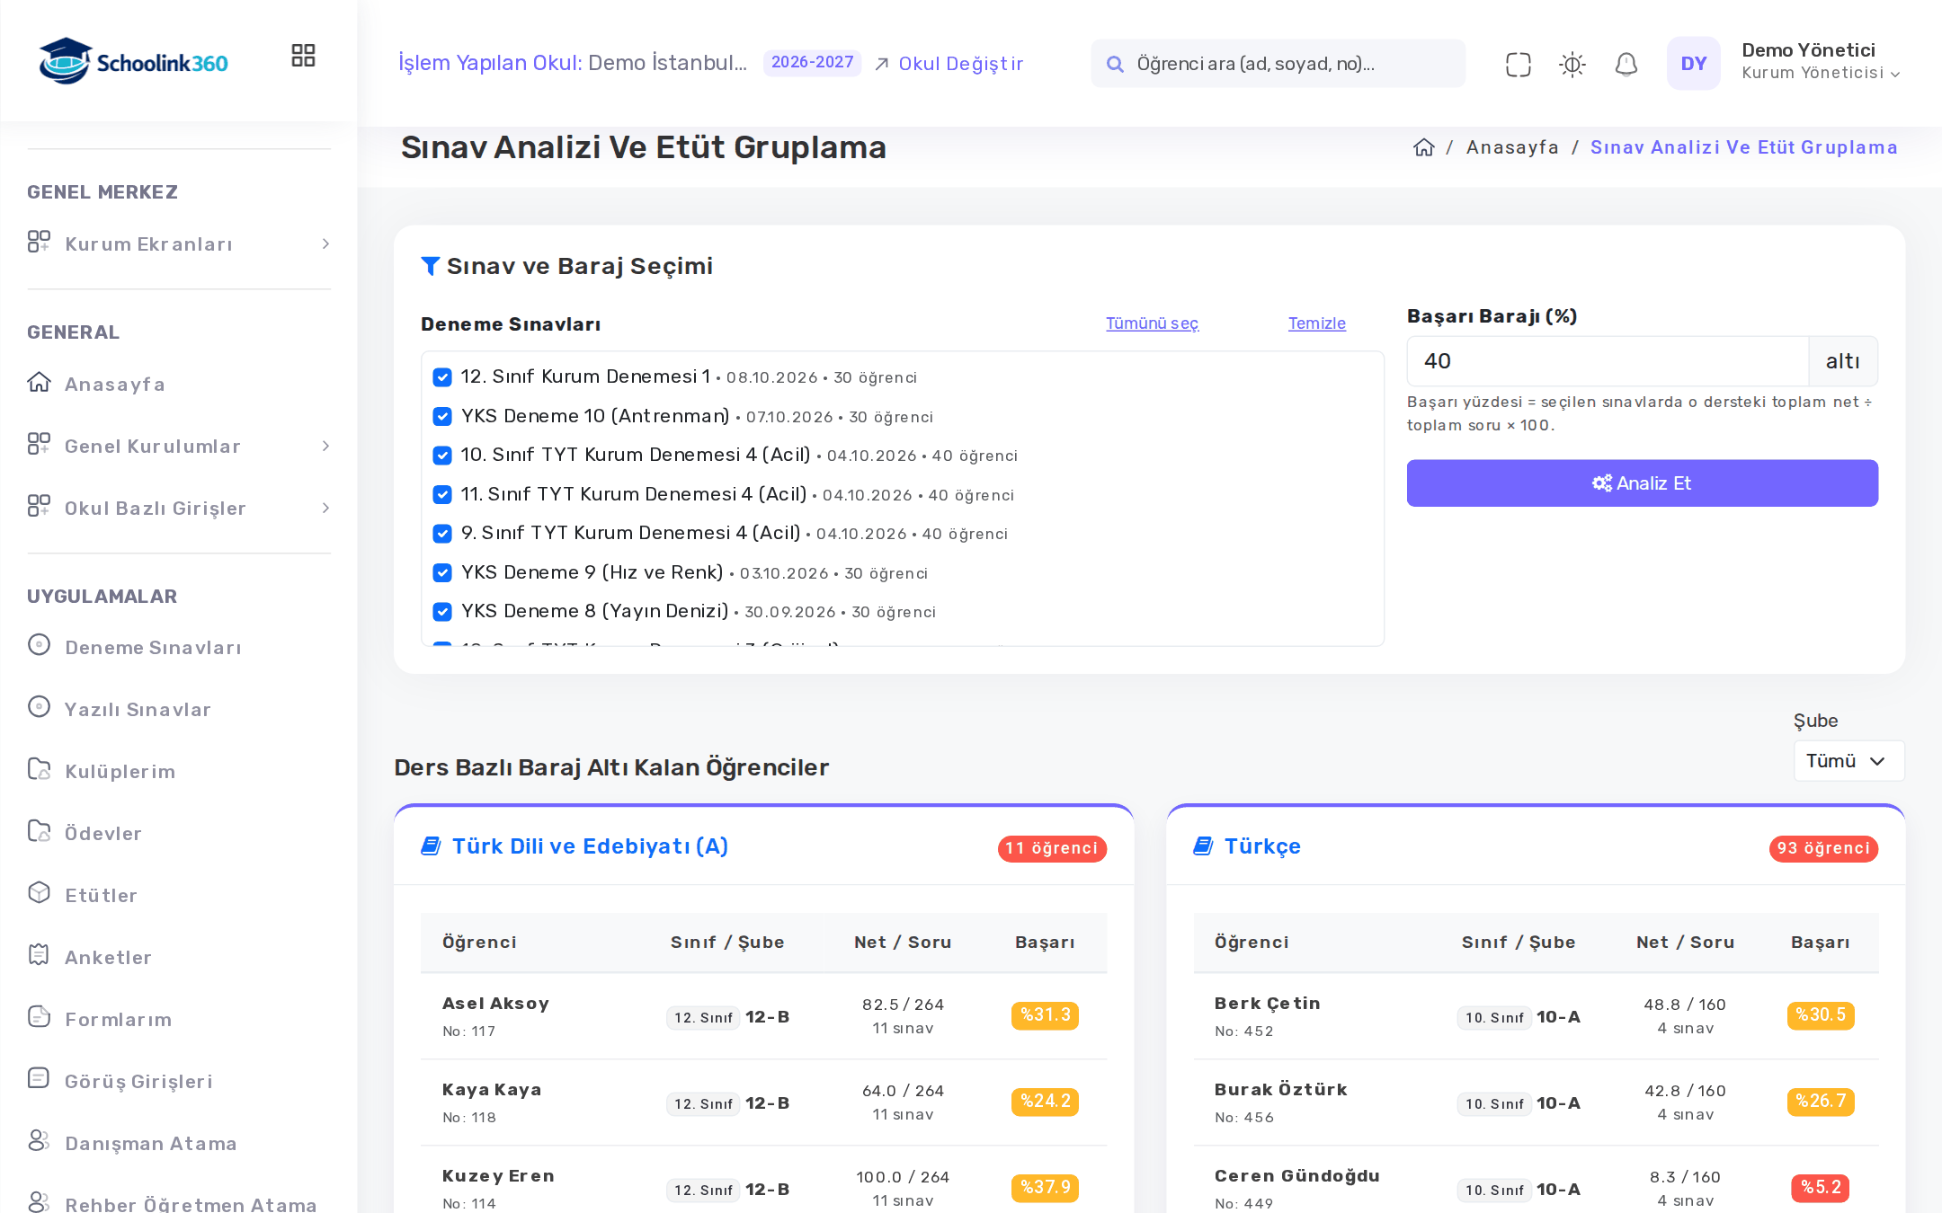Uncheck 11. Sınıf TYT Kurum Denemesi 4
Screen dimensions: 1942x1213
[x=441, y=494]
